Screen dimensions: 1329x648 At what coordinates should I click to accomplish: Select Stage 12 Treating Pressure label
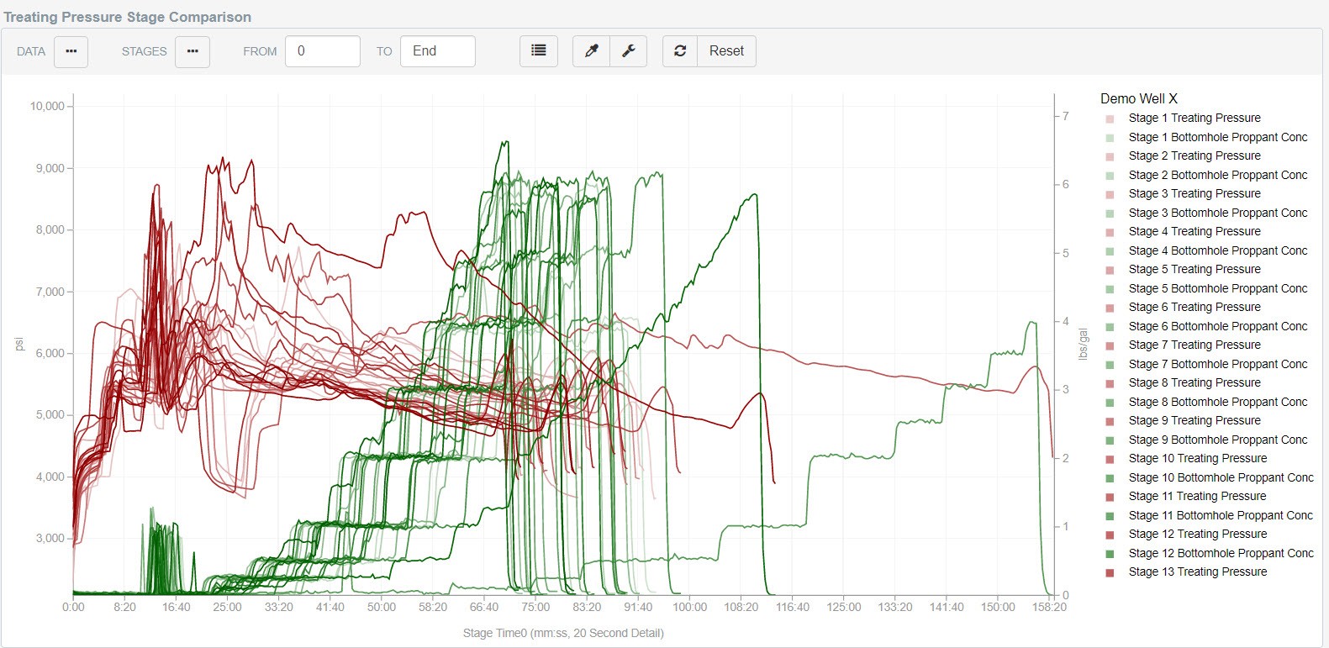pyautogui.click(x=1198, y=535)
